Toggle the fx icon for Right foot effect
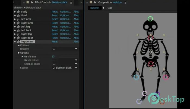This screenshot has width=190, height=109. point(18,38)
